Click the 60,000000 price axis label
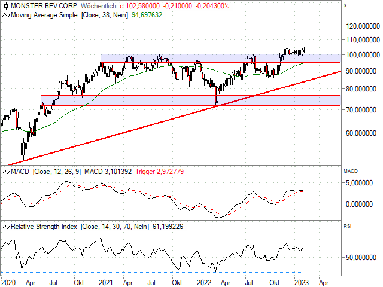 pyautogui.click(x=361, y=133)
